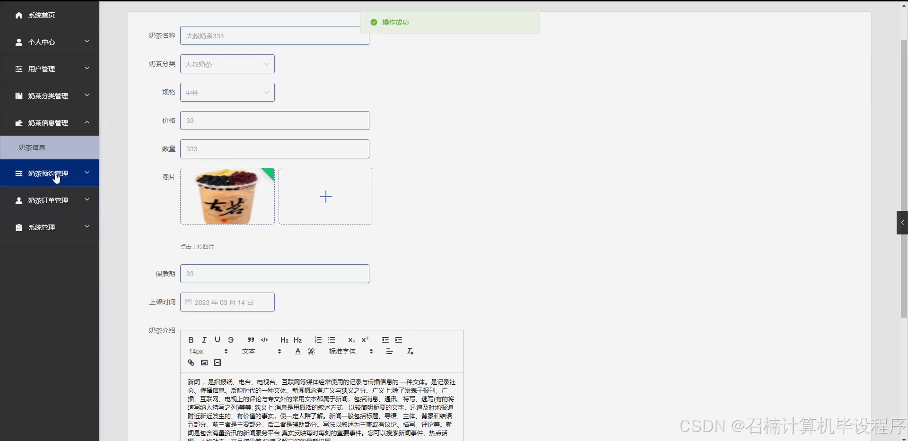
Task: Toggle the ordered list formatting
Action: coord(318,340)
